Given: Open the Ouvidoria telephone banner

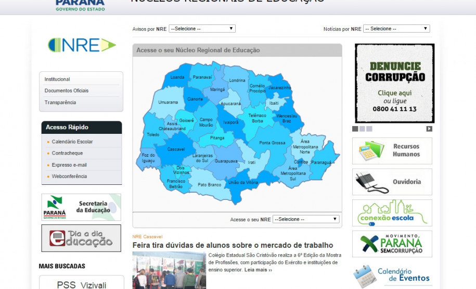Looking at the screenshot, I should click(x=392, y=182).
